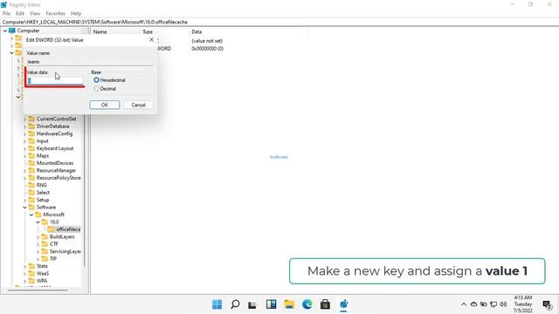Select the ResourceManager key
Viewport: 559px width, 314px height.
pos(56,171)
